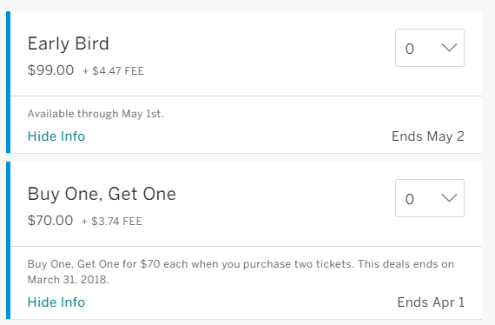
Task: Collapse Buy One, Get One details with Hide Info
Action: (56, 302)
